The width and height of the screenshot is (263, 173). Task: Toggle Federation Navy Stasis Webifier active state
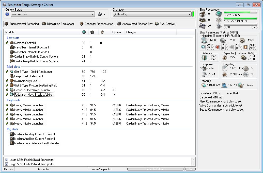tap(7, 94)
